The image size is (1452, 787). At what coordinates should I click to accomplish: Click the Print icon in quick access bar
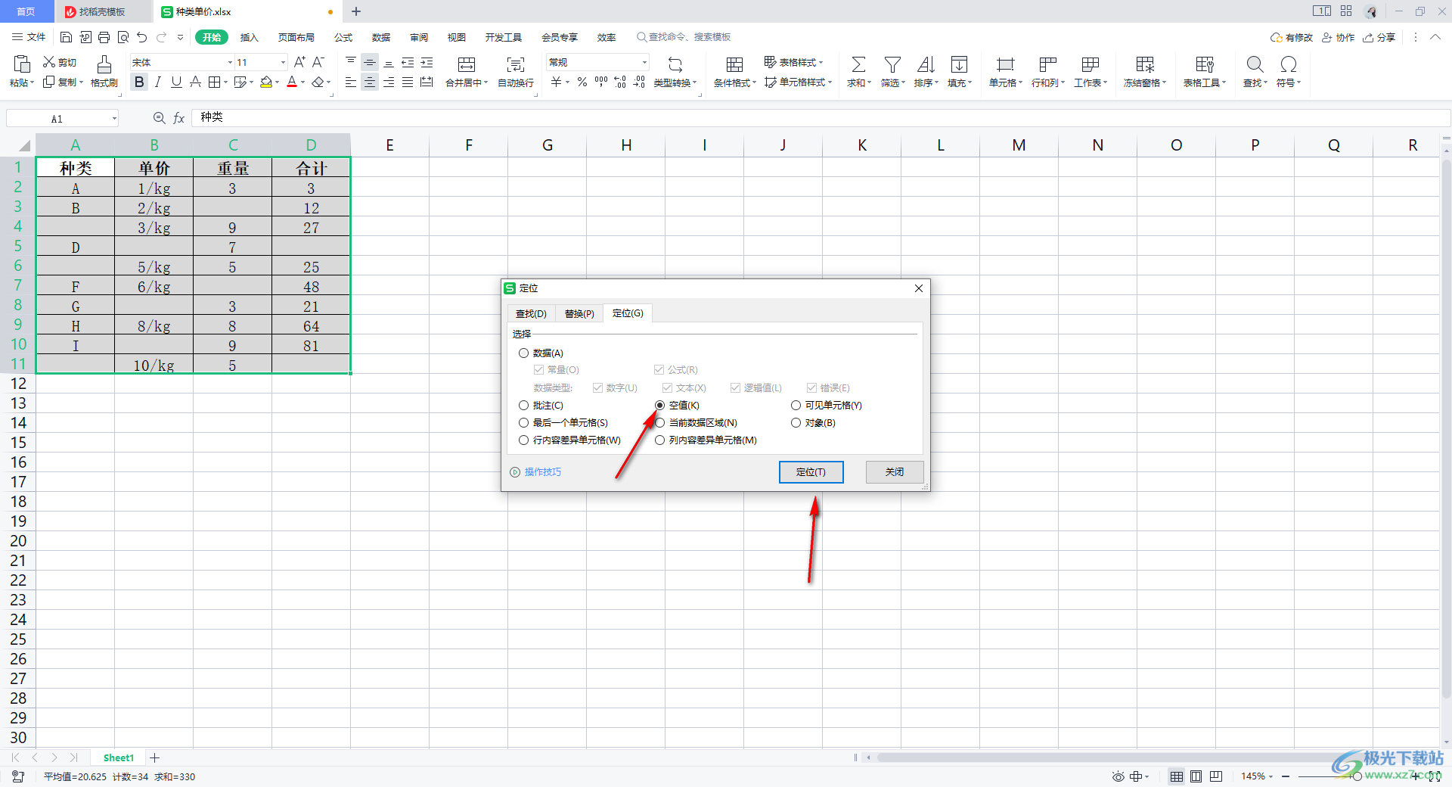click(104, 37)
